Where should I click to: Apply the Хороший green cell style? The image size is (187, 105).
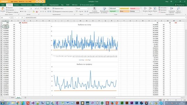click(114, 11)
